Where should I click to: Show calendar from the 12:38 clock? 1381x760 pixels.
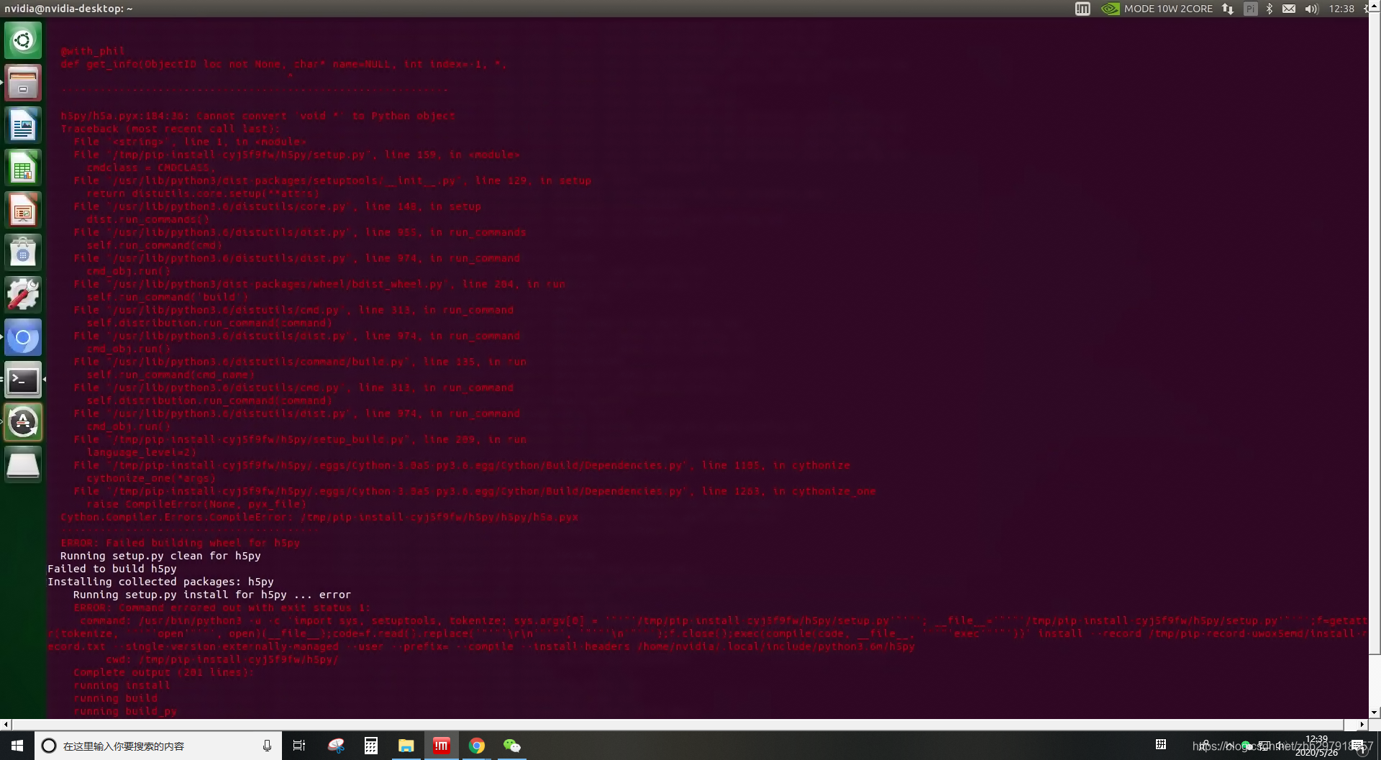pos(1341,9)
